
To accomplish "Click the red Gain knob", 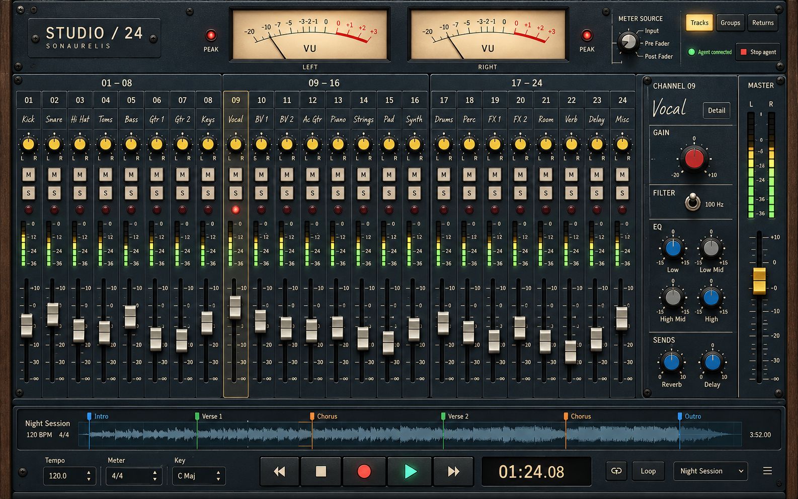I will (x=694, y=158).
